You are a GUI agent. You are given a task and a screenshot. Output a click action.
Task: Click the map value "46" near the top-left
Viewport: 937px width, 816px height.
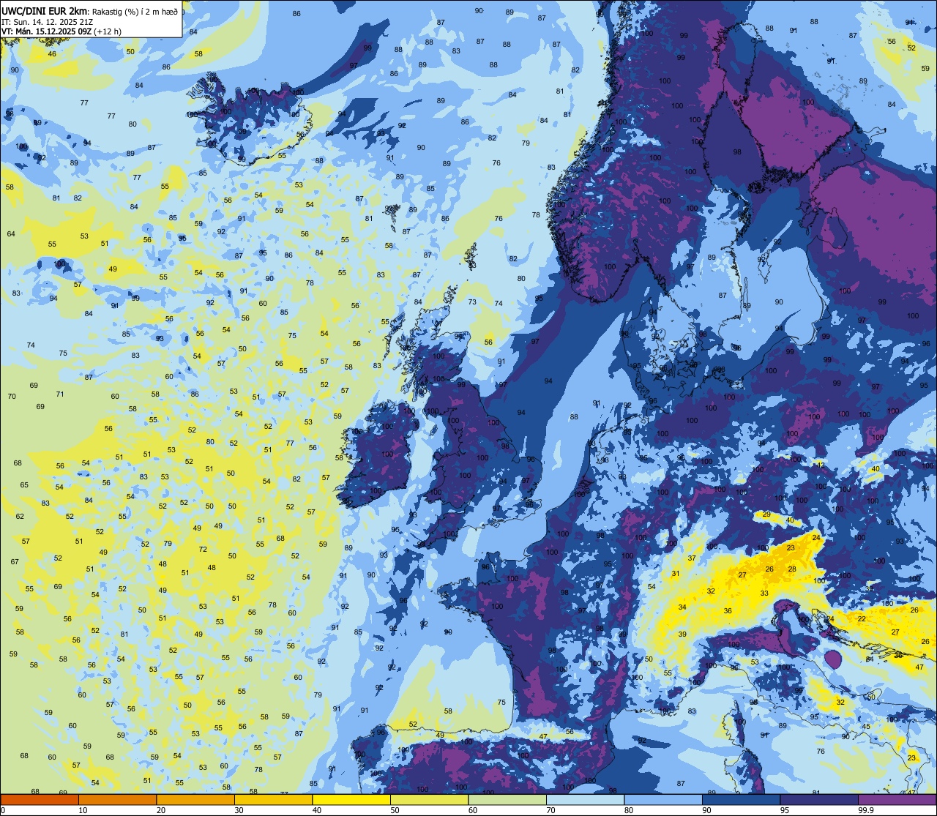(x=52, y=54)
